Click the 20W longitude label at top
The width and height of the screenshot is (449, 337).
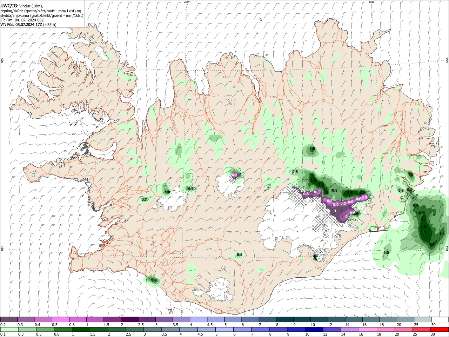(187, 2)
